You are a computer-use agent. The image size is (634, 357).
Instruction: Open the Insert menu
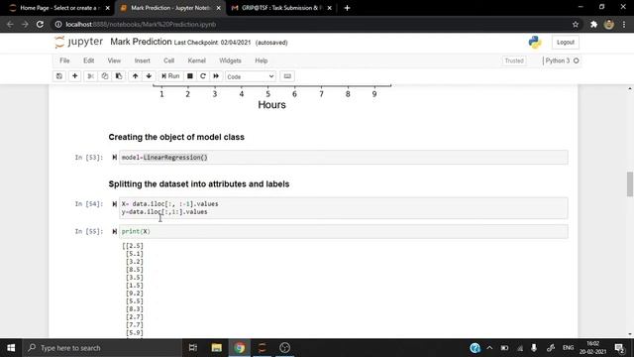pyautogui.click(x=142, y=60)
